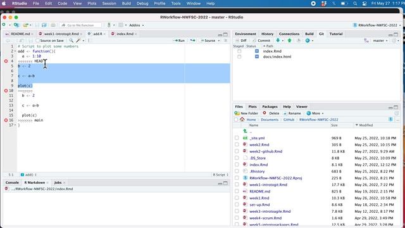Open the Addins dropdown

[x=137, y=25]
